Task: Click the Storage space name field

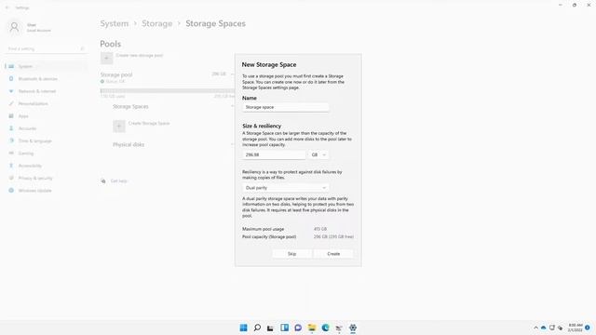Action: point(286,108)
